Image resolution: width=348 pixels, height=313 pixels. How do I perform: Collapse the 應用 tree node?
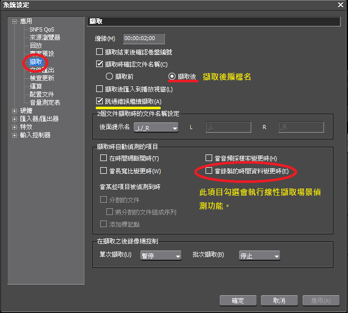14,21
